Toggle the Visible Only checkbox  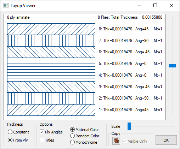tap(135, 141)
